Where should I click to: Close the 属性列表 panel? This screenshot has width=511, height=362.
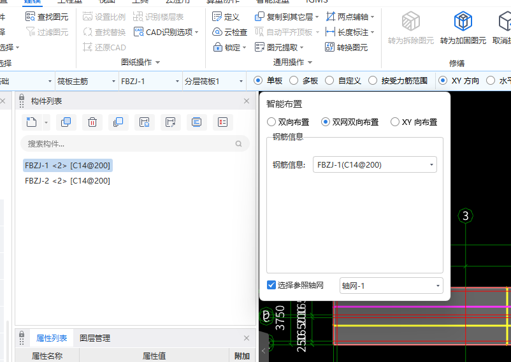247,338
